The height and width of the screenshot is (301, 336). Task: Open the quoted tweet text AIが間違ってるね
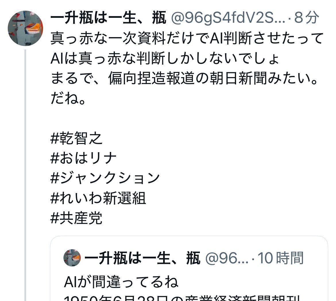click(121, 282)
